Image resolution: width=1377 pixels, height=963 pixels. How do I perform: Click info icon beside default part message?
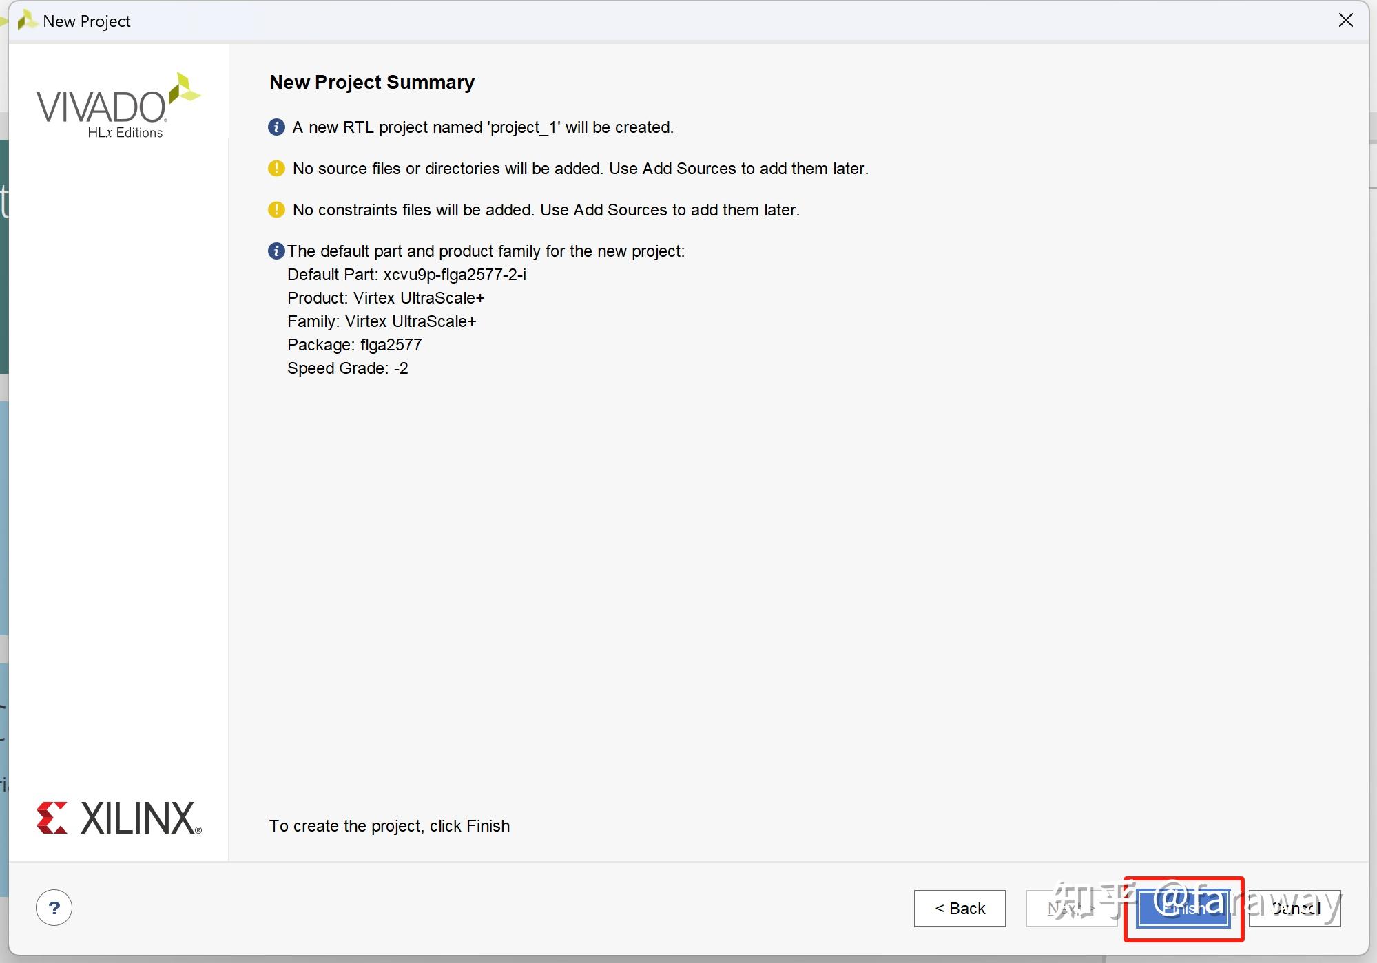tap(276, 251)
